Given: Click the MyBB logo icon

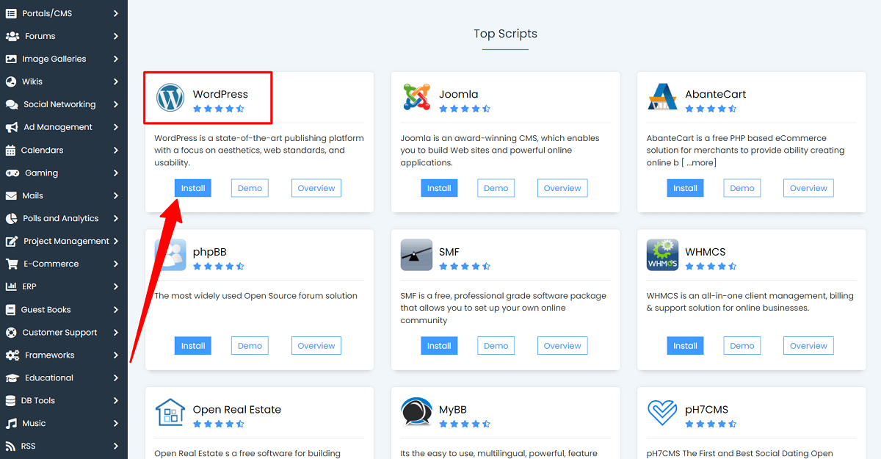Looking at the screenshot, I should 416,412.
